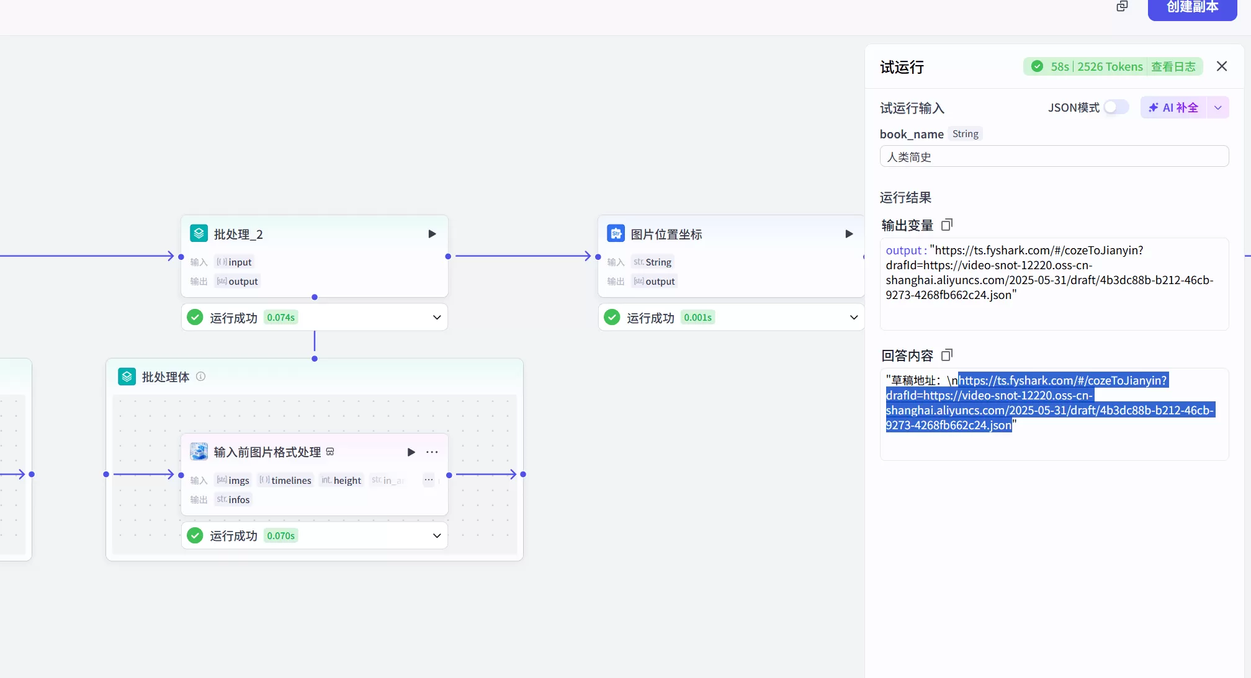Screen dimensions: 1251x678
Task: Expand 图片位置坐标 run result details
Action: click(x=854, y=318)
